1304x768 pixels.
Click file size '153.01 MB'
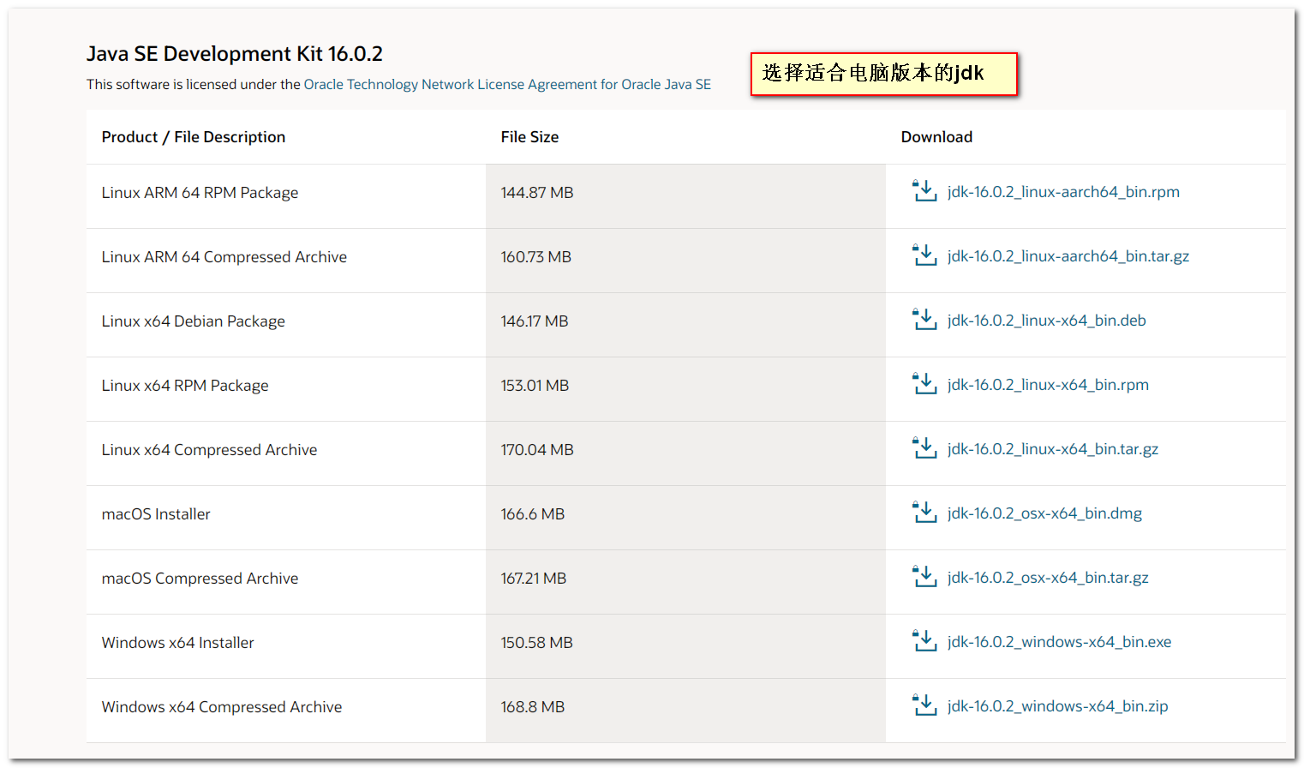535,386
